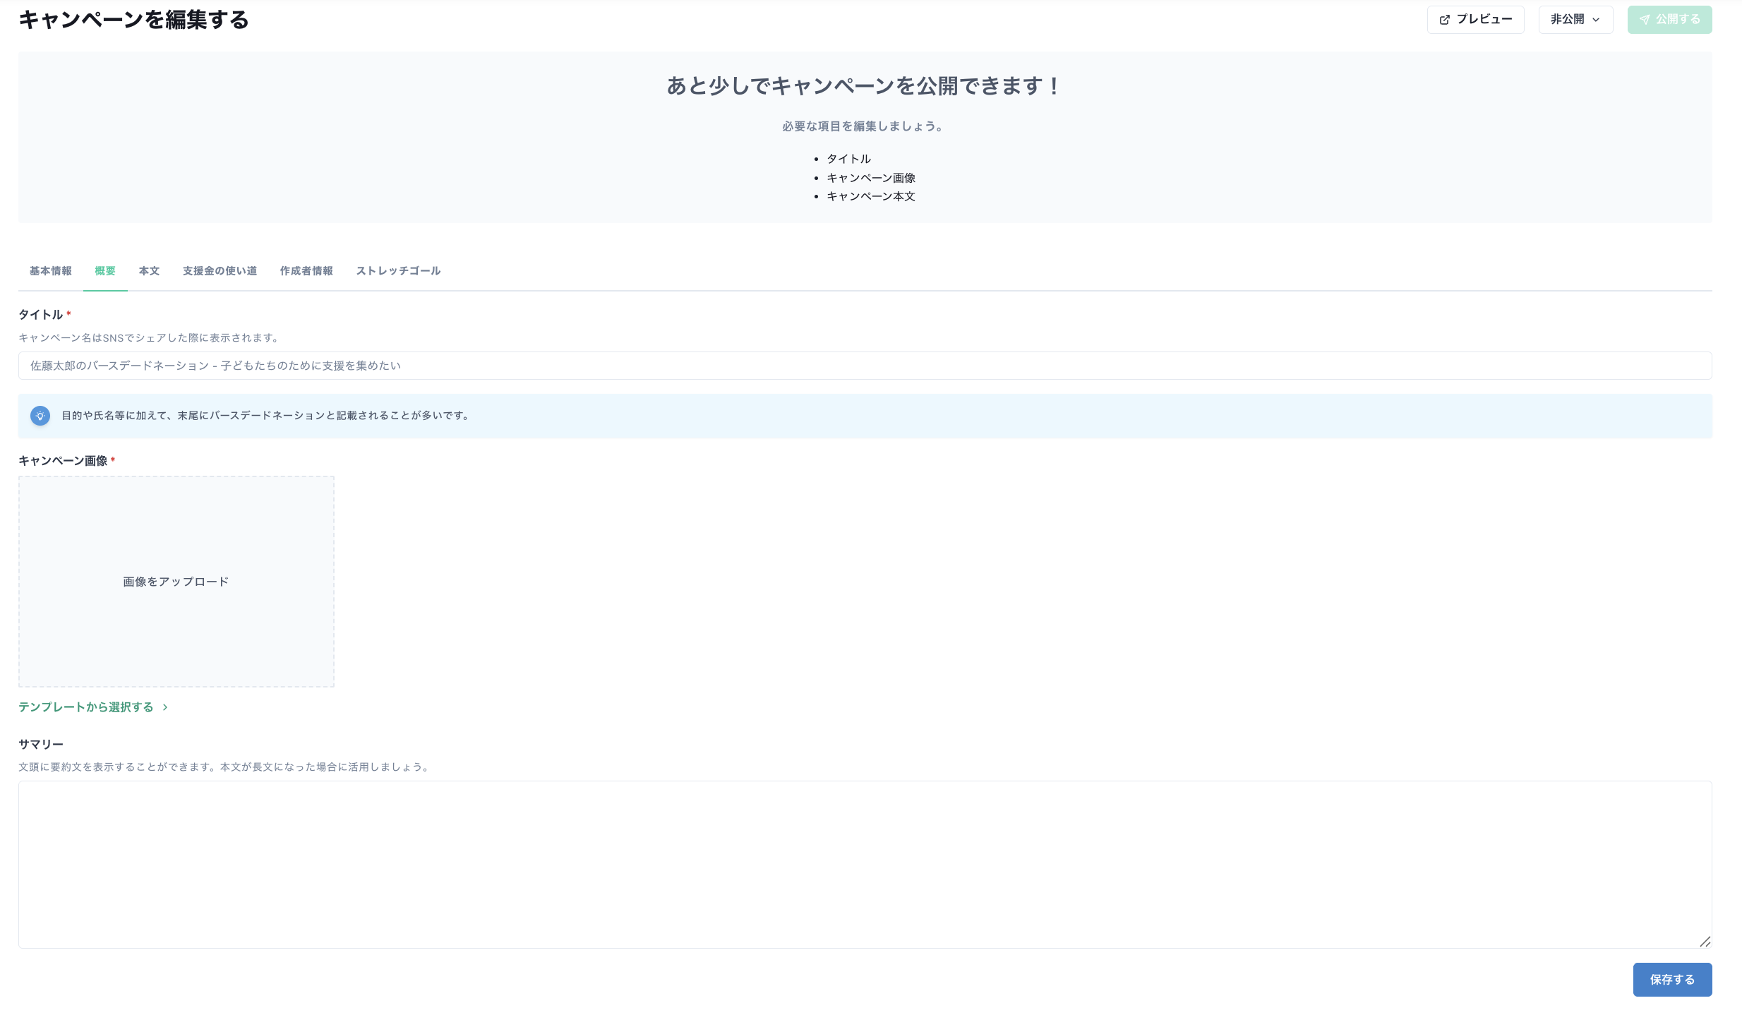Click the 保存する button

(x=1672, y=979)
